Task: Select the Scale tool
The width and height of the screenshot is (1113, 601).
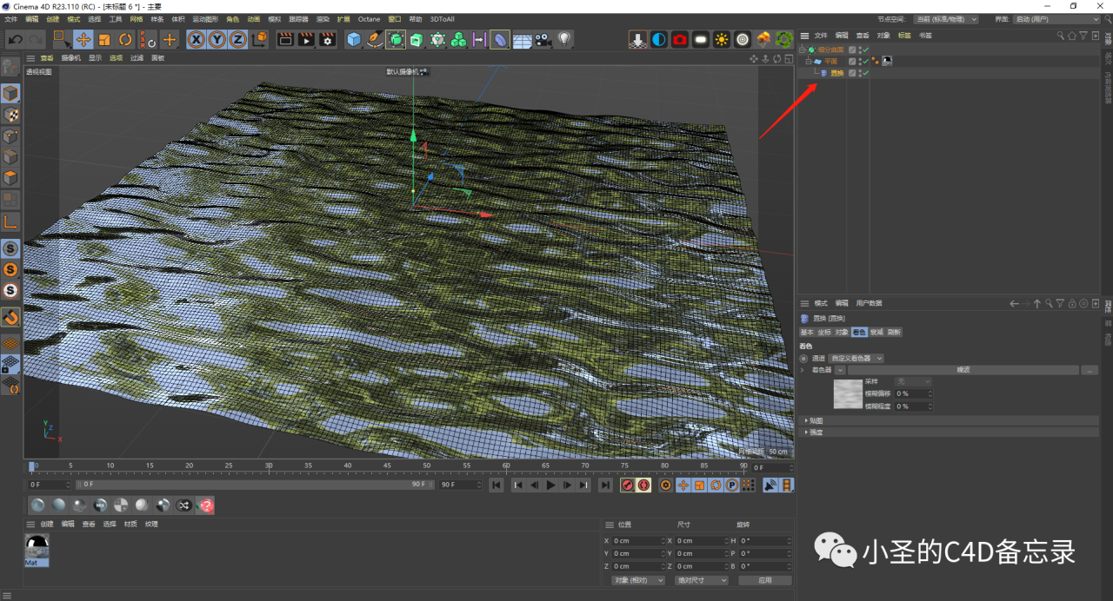Action: [x=103, y=39]
